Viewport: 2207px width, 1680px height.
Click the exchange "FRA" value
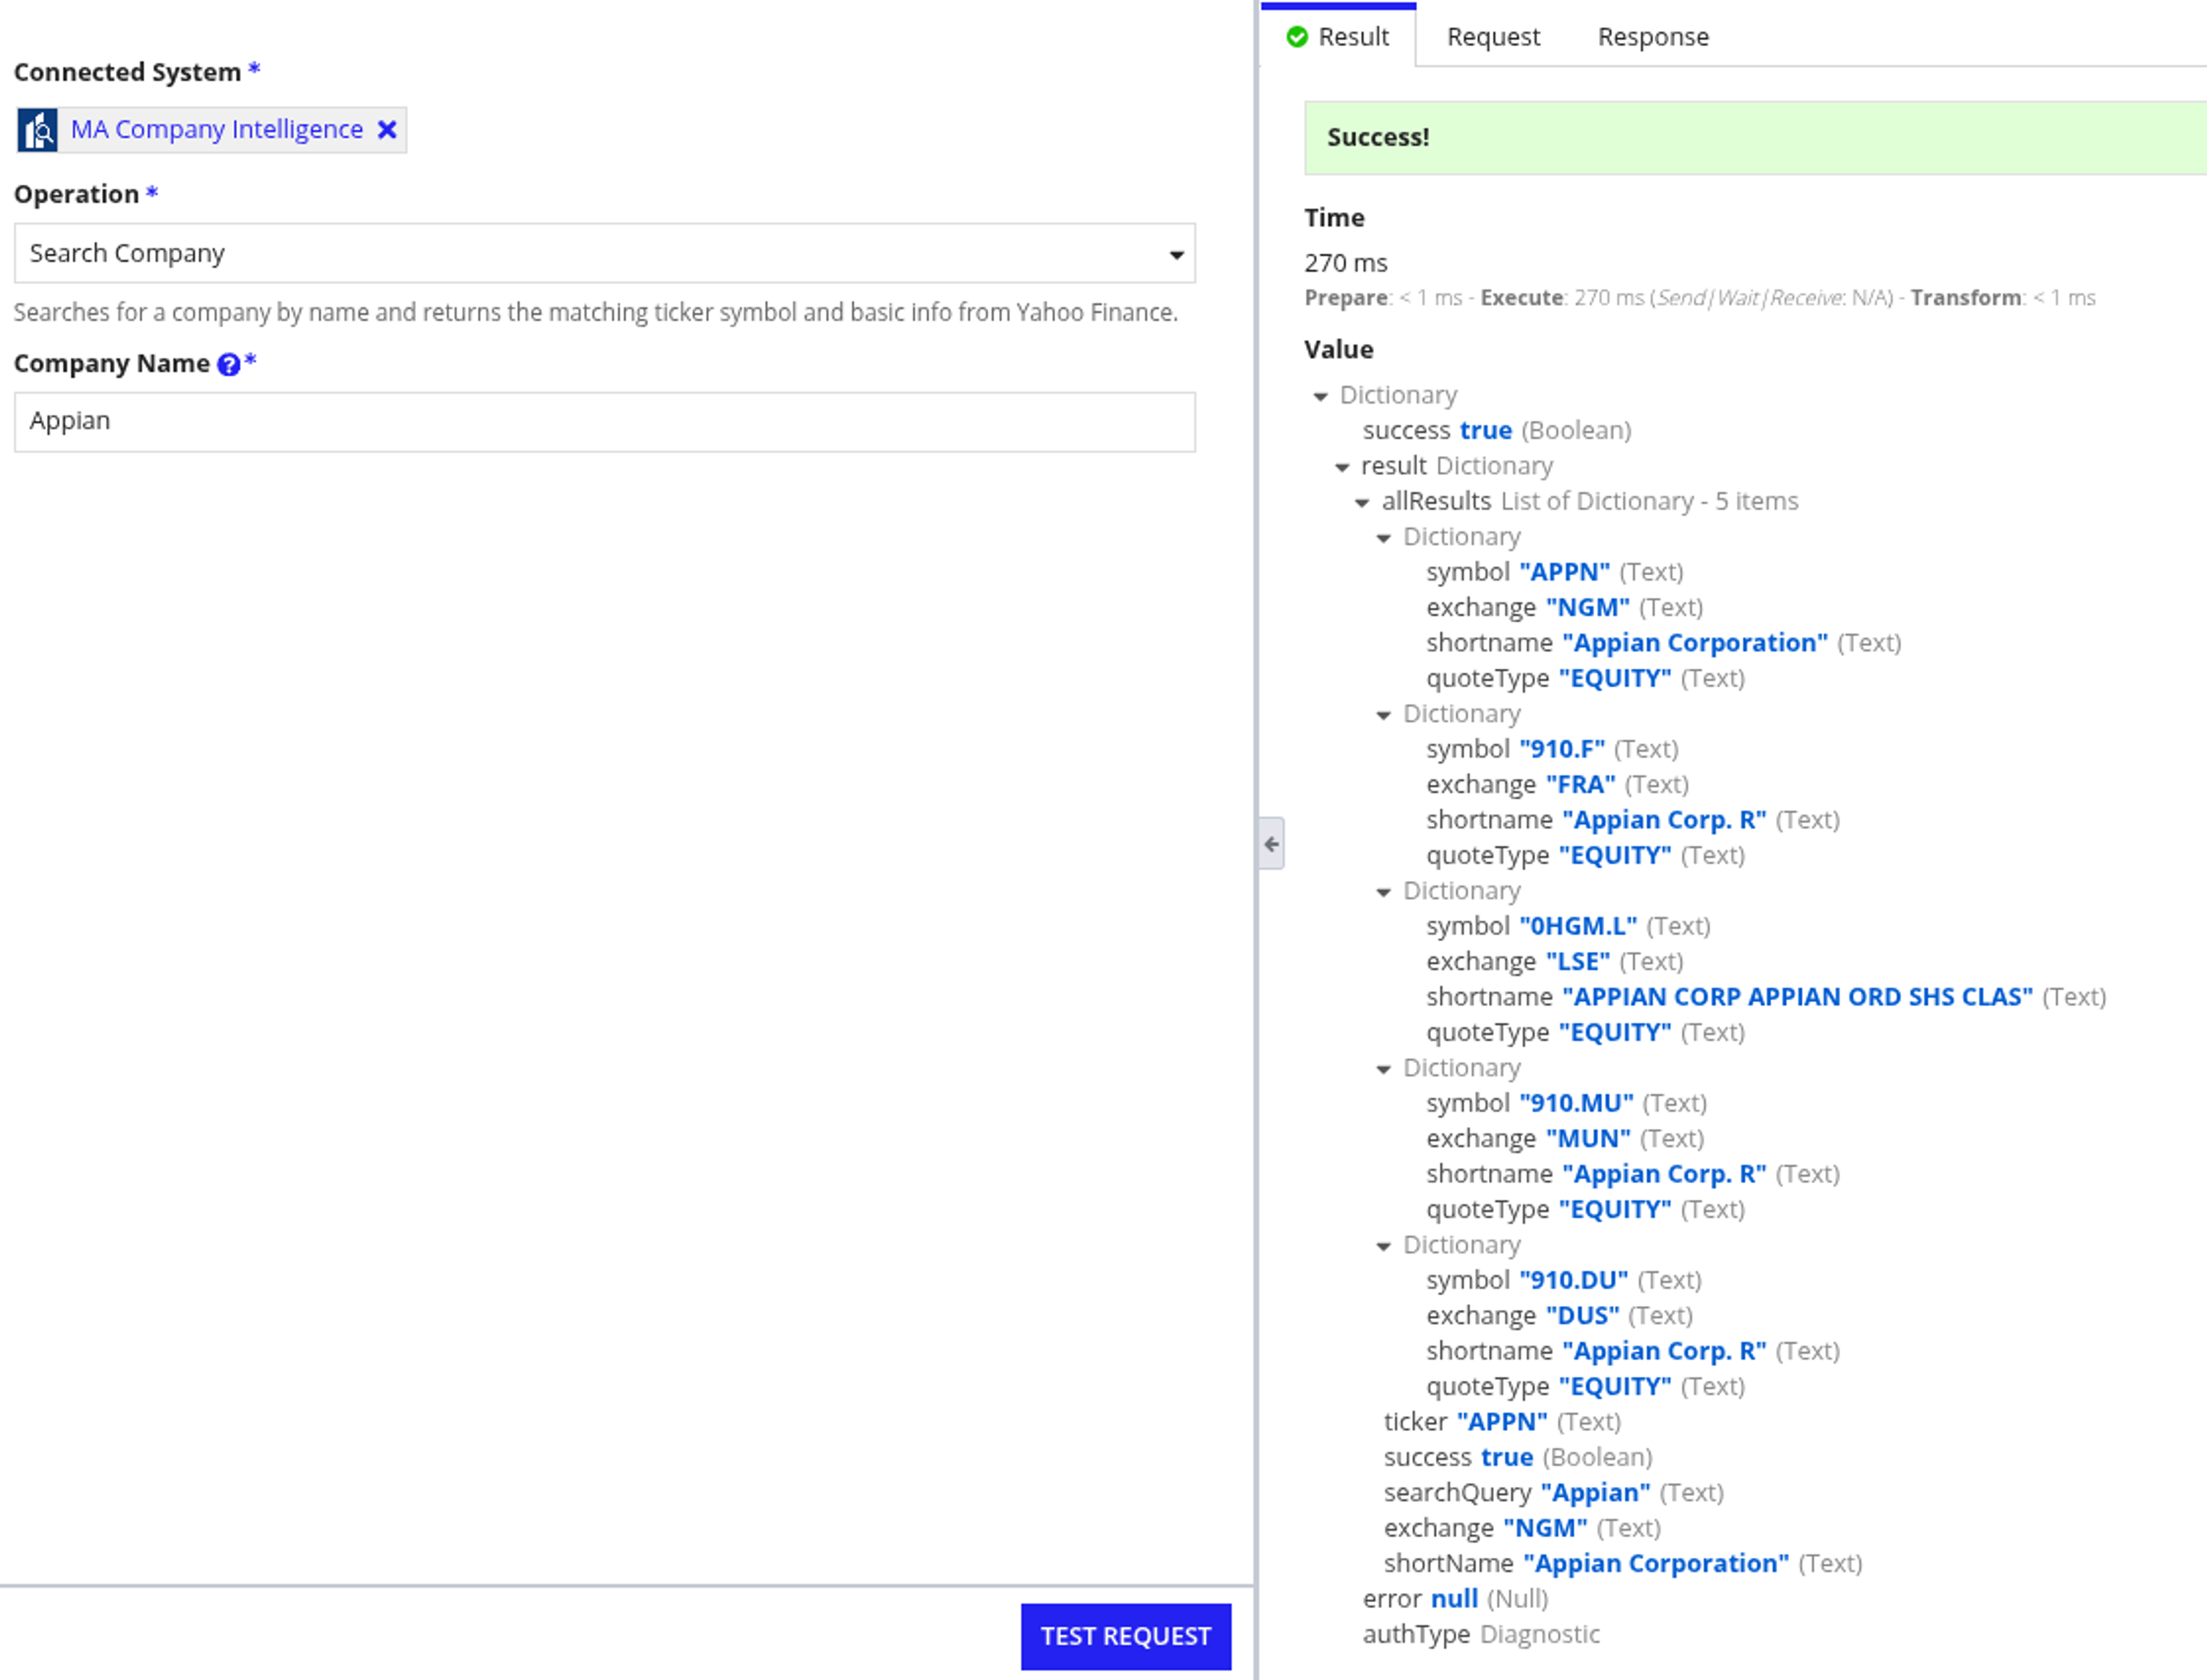tap(1580, 784)
